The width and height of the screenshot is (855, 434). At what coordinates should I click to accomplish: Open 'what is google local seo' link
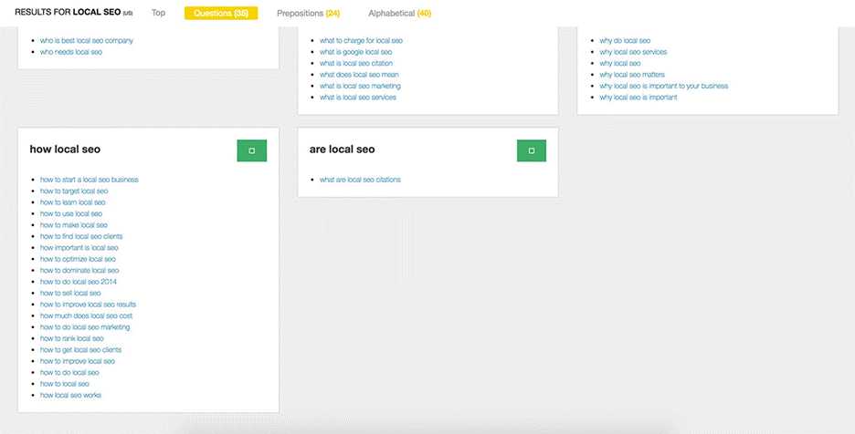(355, 52)
